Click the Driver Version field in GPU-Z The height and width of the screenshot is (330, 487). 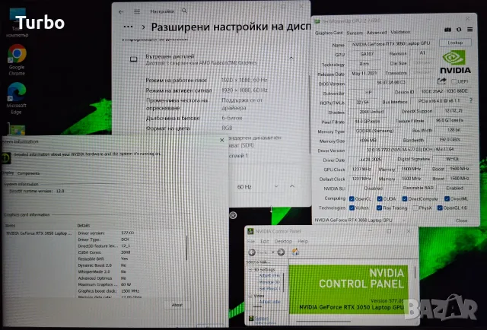tap(411, 150)
